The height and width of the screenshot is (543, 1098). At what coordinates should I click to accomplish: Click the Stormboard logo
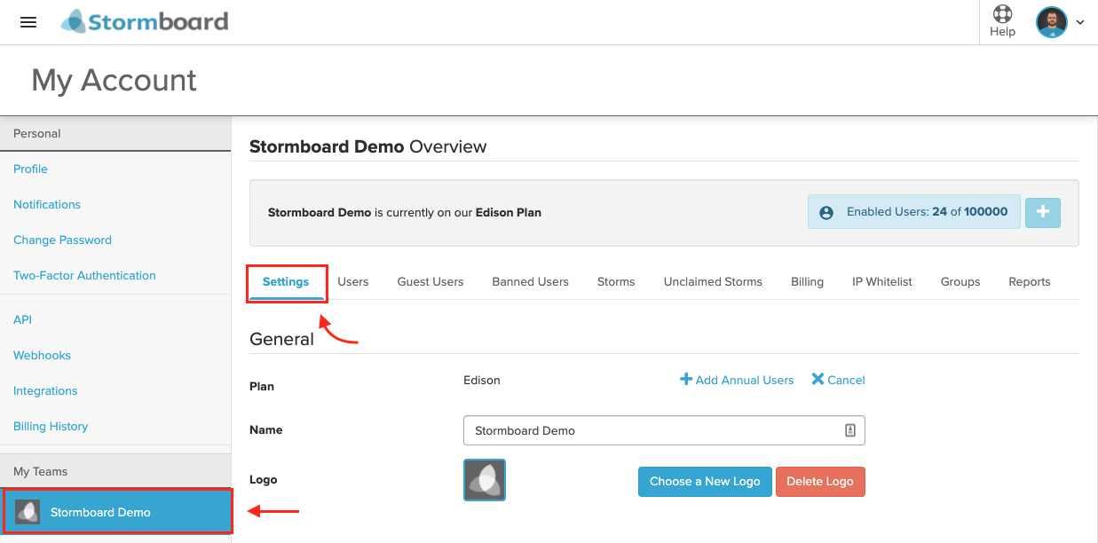click(x=145, y=21)
